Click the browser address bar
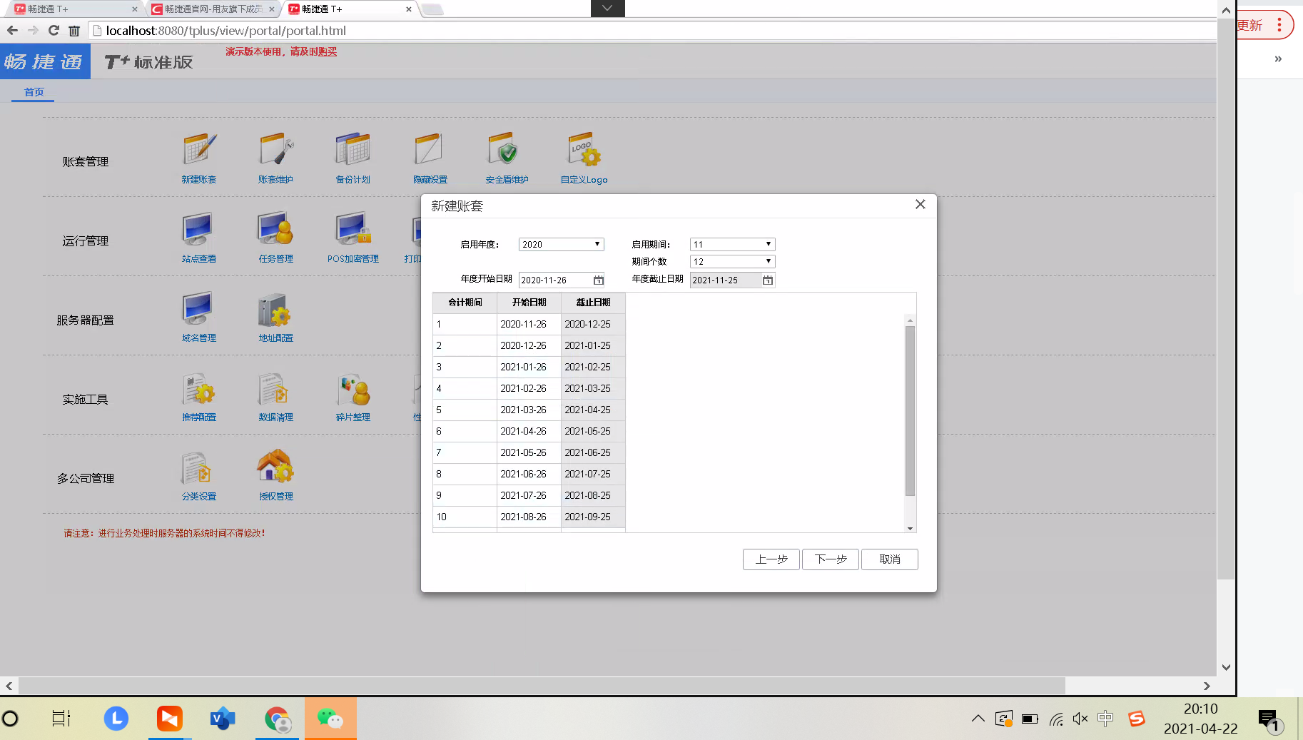 [x=653, y=31]
